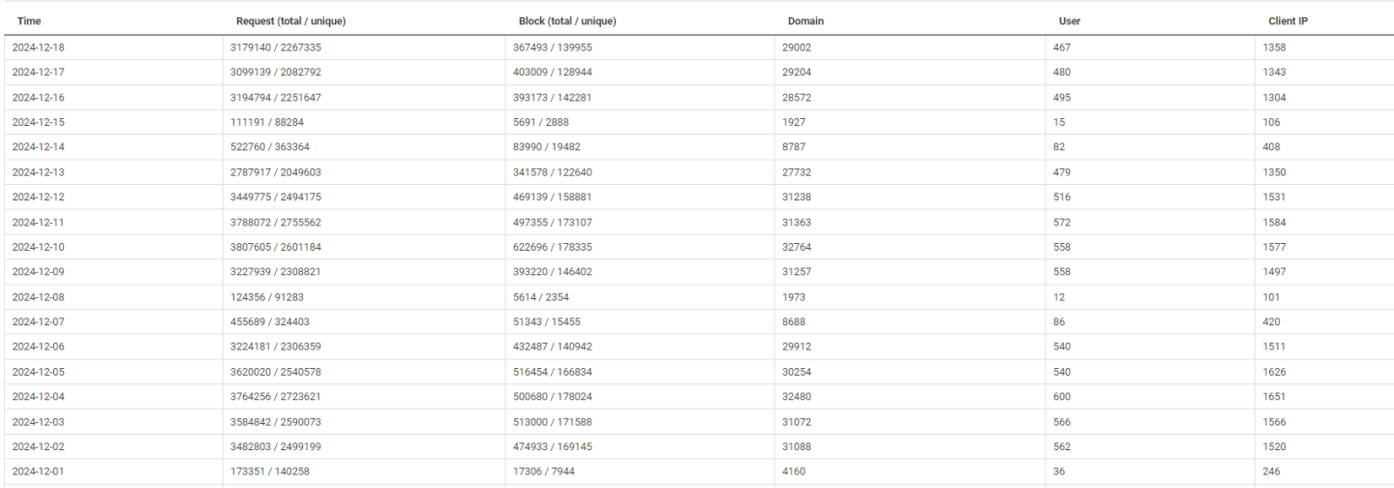The width and height of the screenshot is (1394, 488).
Task: Click the User column header
Action: pos(1070,21)
